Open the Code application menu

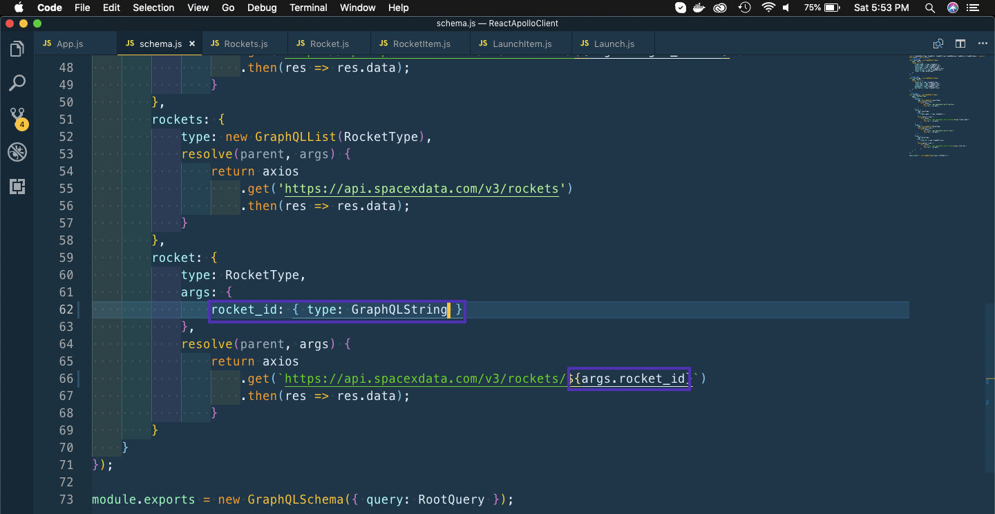pyautogui.click(x=50, y=8)
